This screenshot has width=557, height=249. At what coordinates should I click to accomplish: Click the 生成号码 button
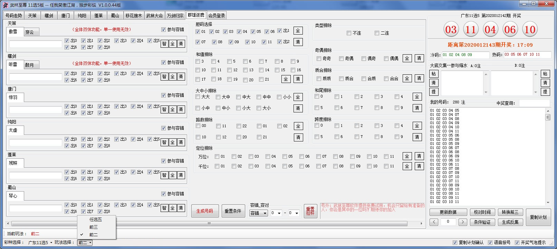205,211
